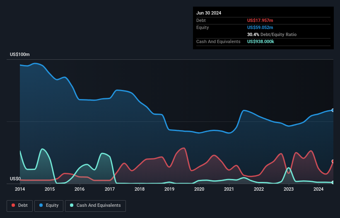Click the tooltip Debt row label
The width and height of the screenshot is (340, 218).
point(201,20)
